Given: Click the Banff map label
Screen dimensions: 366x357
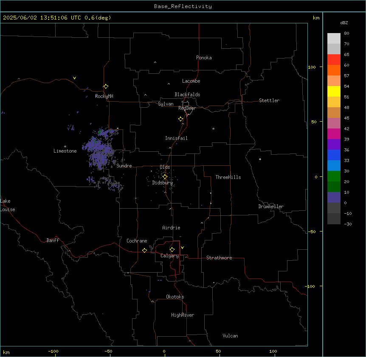Looking at the screenshot, I should tap(53, 240).
